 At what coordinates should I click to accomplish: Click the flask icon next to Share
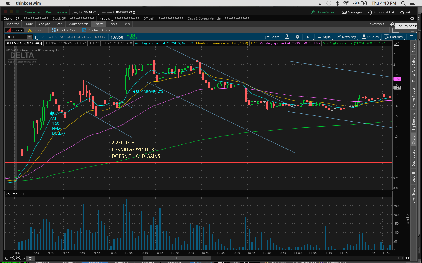pos(287,37)
